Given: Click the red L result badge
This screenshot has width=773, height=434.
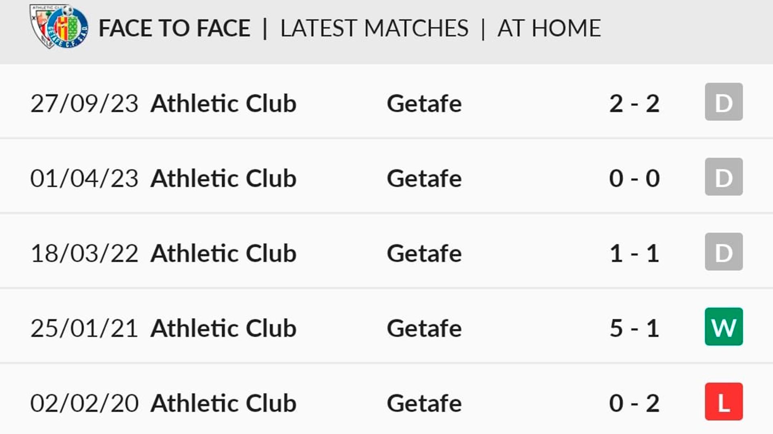Looking at the screenshot, I should point(723,401).
